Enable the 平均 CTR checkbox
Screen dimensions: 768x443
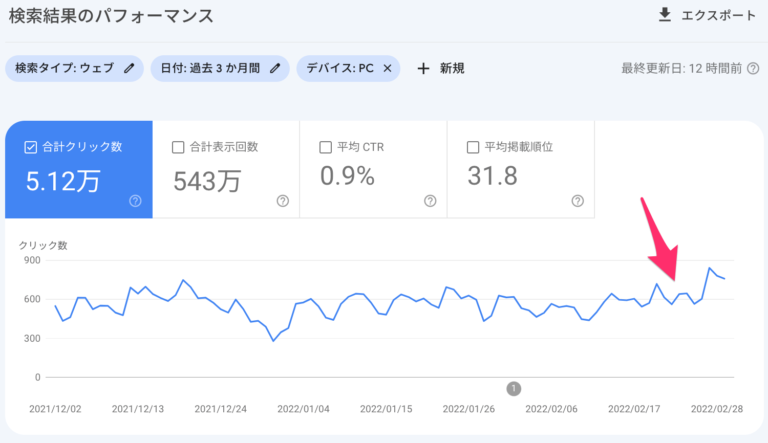coord(326,147)
